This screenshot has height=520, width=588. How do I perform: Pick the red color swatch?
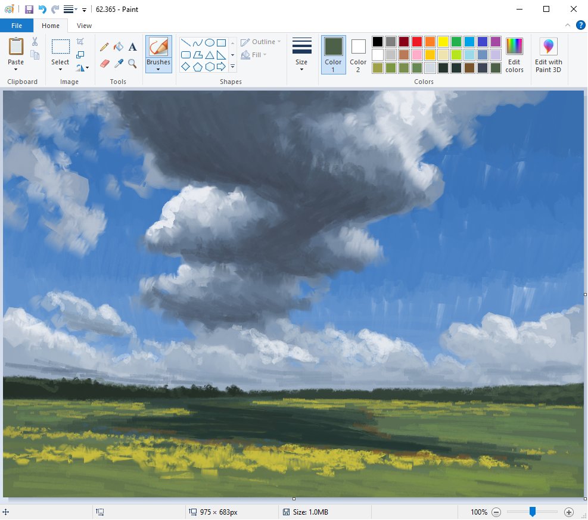(417, 42)
